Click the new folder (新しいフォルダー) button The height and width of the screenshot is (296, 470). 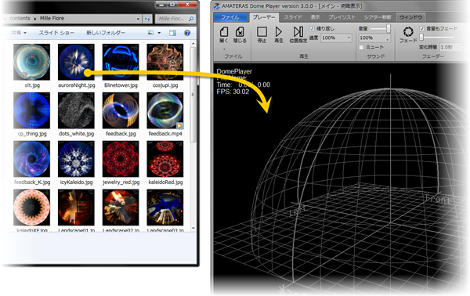pos(106,33)
